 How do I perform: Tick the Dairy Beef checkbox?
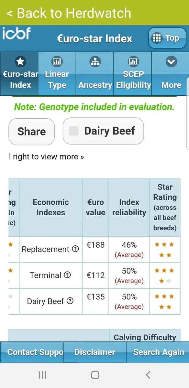[74, 131]
